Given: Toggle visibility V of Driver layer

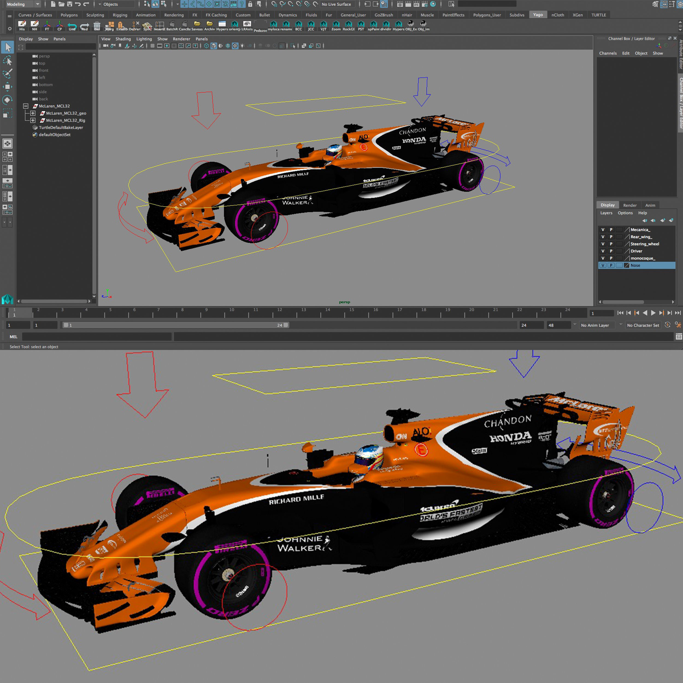Looking at the screenshot, I should (x=603, y=251).
